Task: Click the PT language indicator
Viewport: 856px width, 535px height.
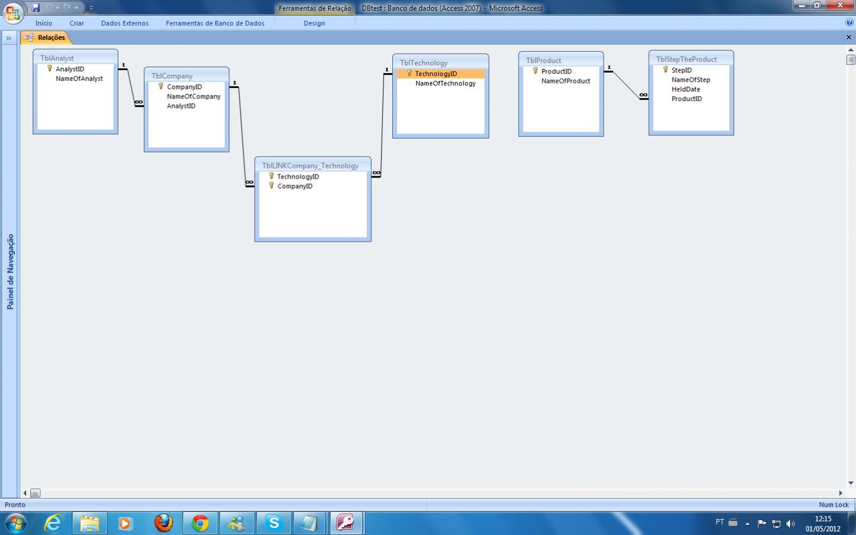Action: 719,522
